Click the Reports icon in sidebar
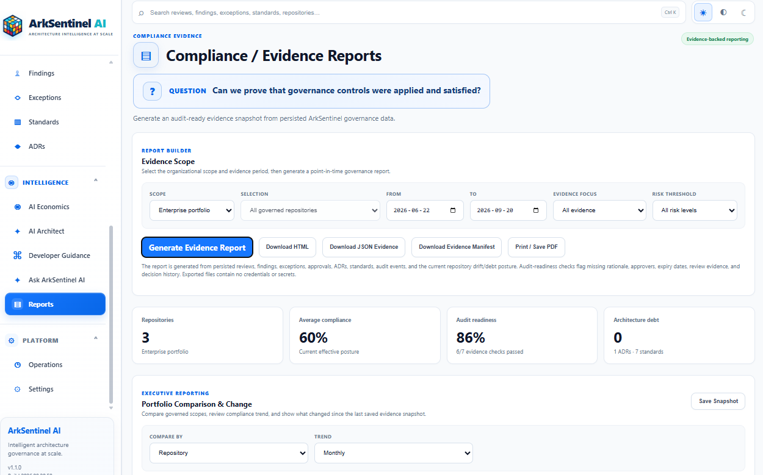763x475 pixels. pos(17,304)
